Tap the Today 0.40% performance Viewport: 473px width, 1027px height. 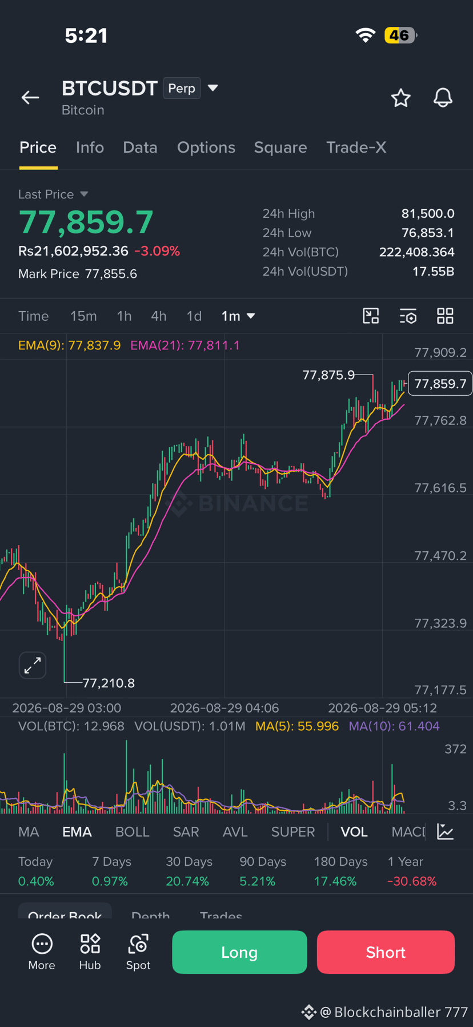click(x=36, y=872)
